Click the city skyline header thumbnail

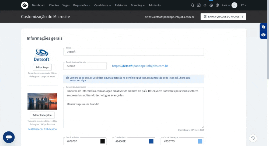pos(42,101)
